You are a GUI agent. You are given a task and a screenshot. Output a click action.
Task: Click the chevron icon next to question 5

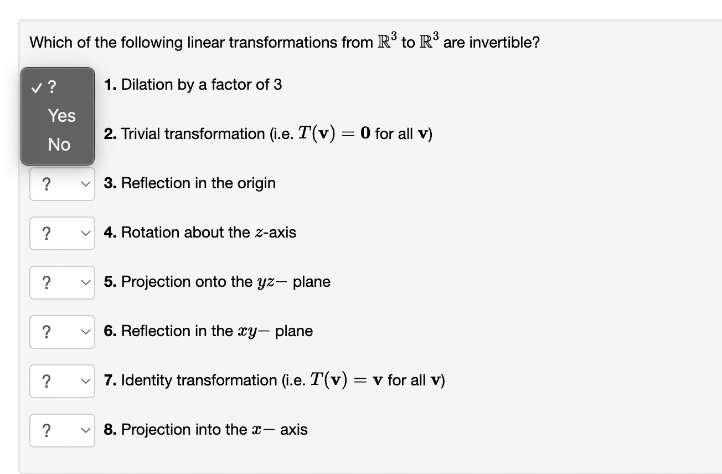coord(85,282)
